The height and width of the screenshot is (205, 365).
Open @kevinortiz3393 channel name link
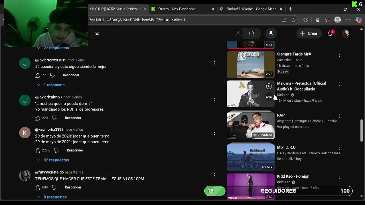[49, 130]
